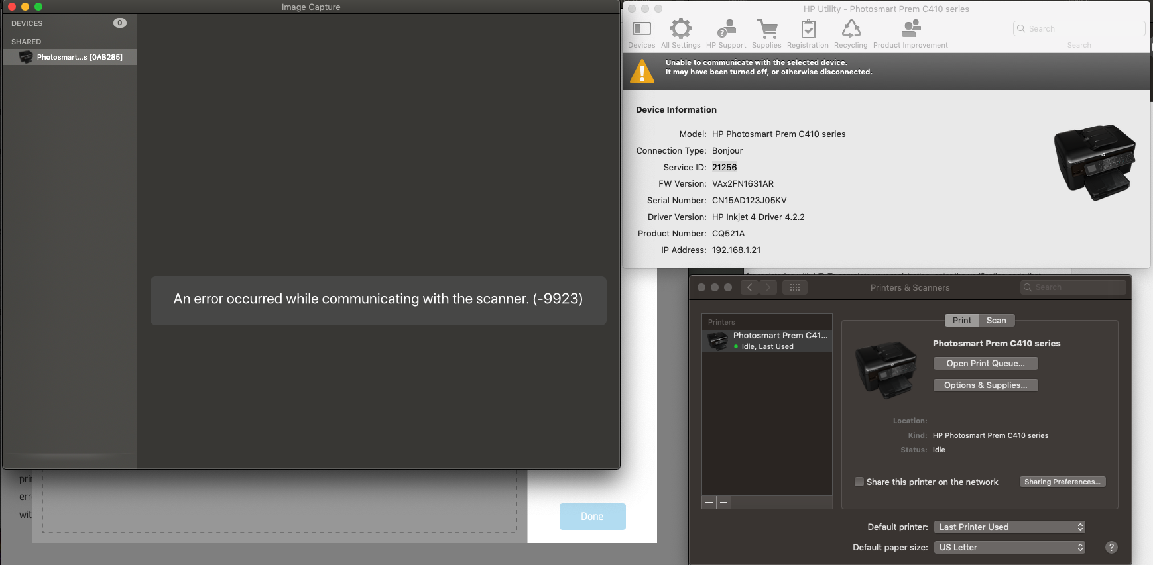Click the Done button in the background window
Screen dimensions: 1153x565
pos(592,517)
